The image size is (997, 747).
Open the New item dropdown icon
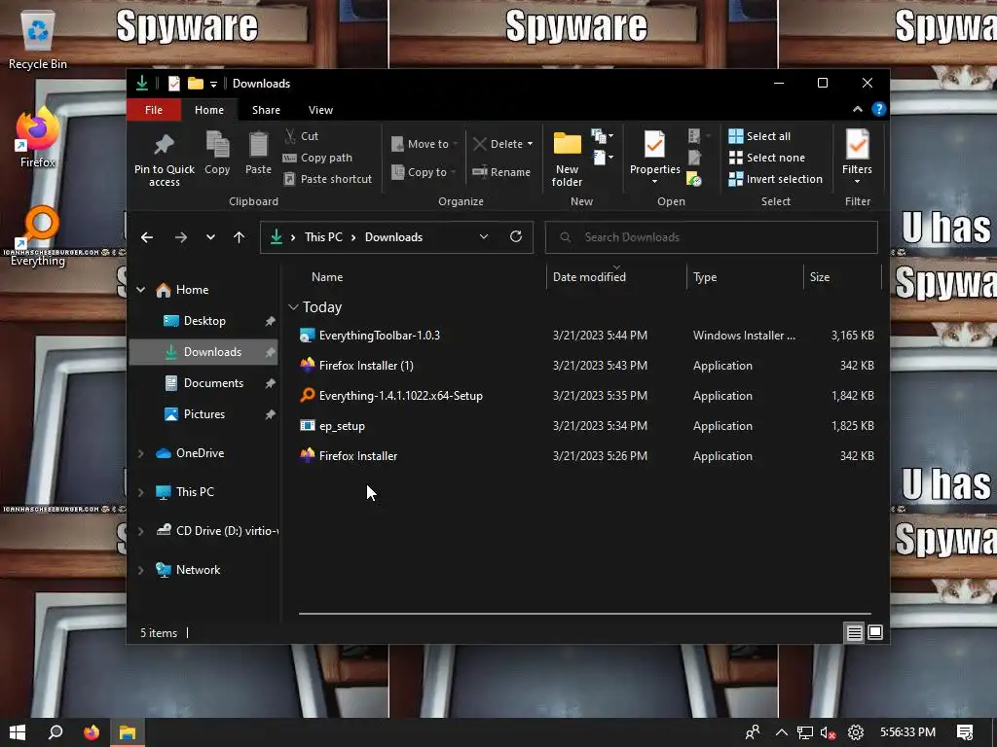click(x=602, y=136)
